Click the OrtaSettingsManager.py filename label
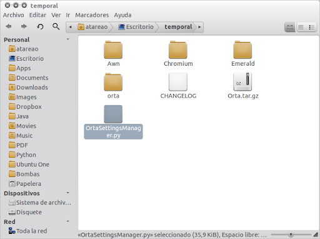Image resolution: width=320 pixels, height=239 pixels. [113, 131]
